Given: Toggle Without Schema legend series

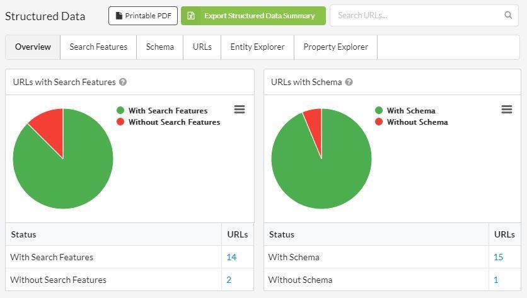Looking at the screenshot, I should click(x=412, y=122).
